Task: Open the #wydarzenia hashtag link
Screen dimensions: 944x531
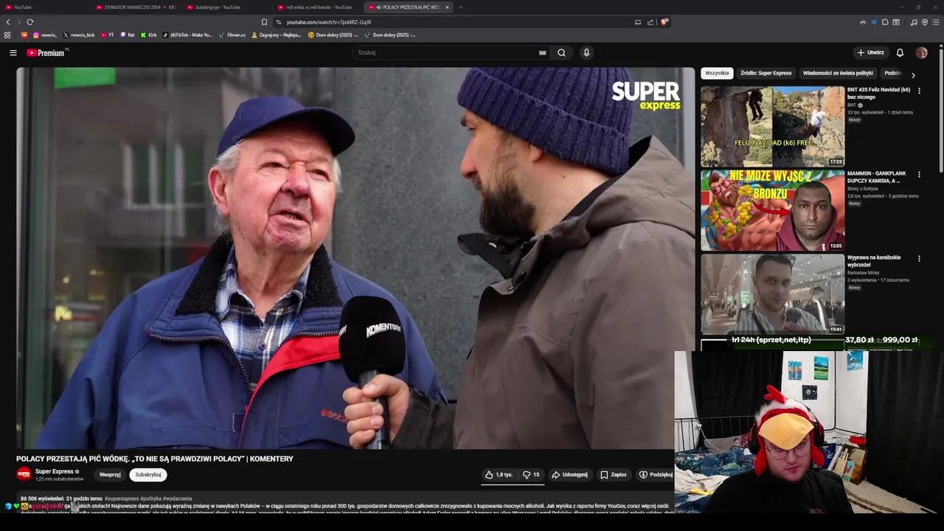Action: tap(178, 499)
